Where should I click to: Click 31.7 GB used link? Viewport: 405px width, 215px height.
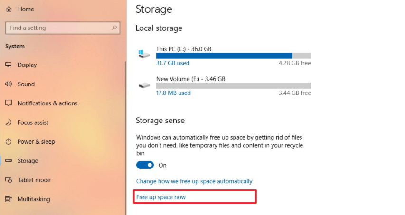tap(173, 63)
